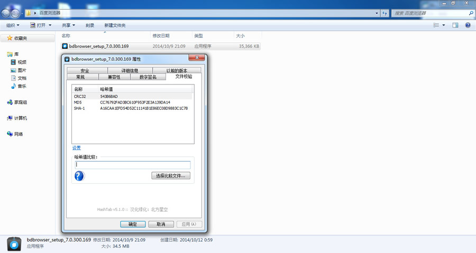Open the view options dropdown arrow
Screen dimensions: 476x253
444,25
